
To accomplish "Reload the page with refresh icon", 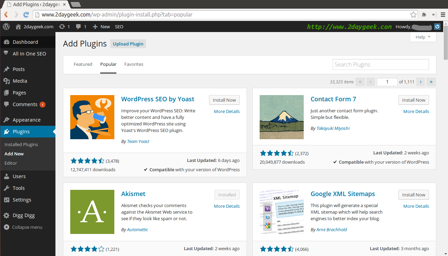I will [x=26, y=14].
